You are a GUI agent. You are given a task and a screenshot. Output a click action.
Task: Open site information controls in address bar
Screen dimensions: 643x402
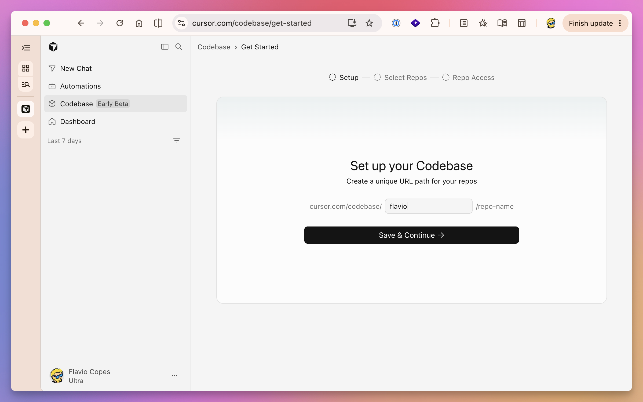181,23
